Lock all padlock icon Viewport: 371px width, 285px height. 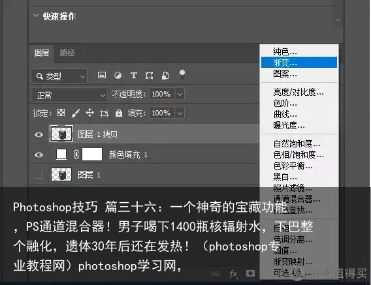coord(119,113)
